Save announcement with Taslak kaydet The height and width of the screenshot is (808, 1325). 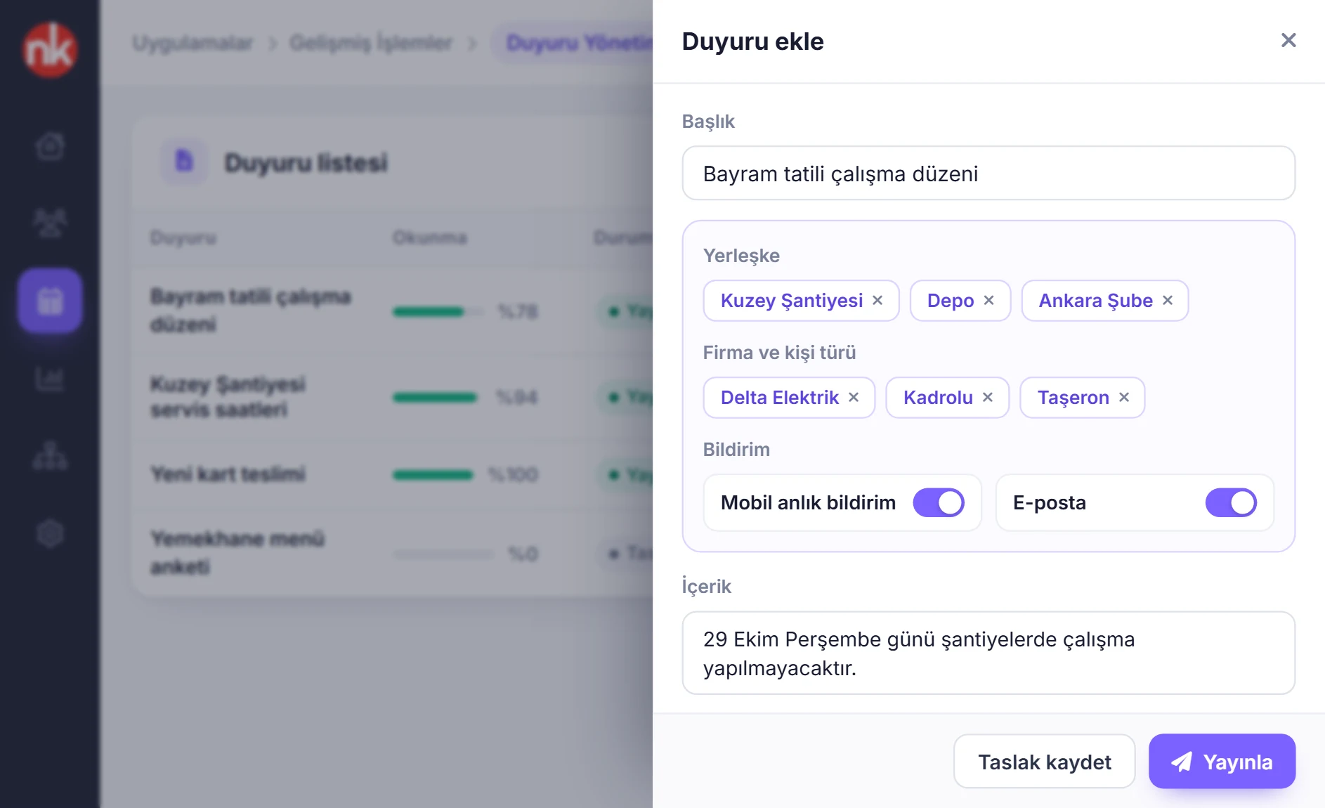pyautogui.click(x=1044, y=762)
